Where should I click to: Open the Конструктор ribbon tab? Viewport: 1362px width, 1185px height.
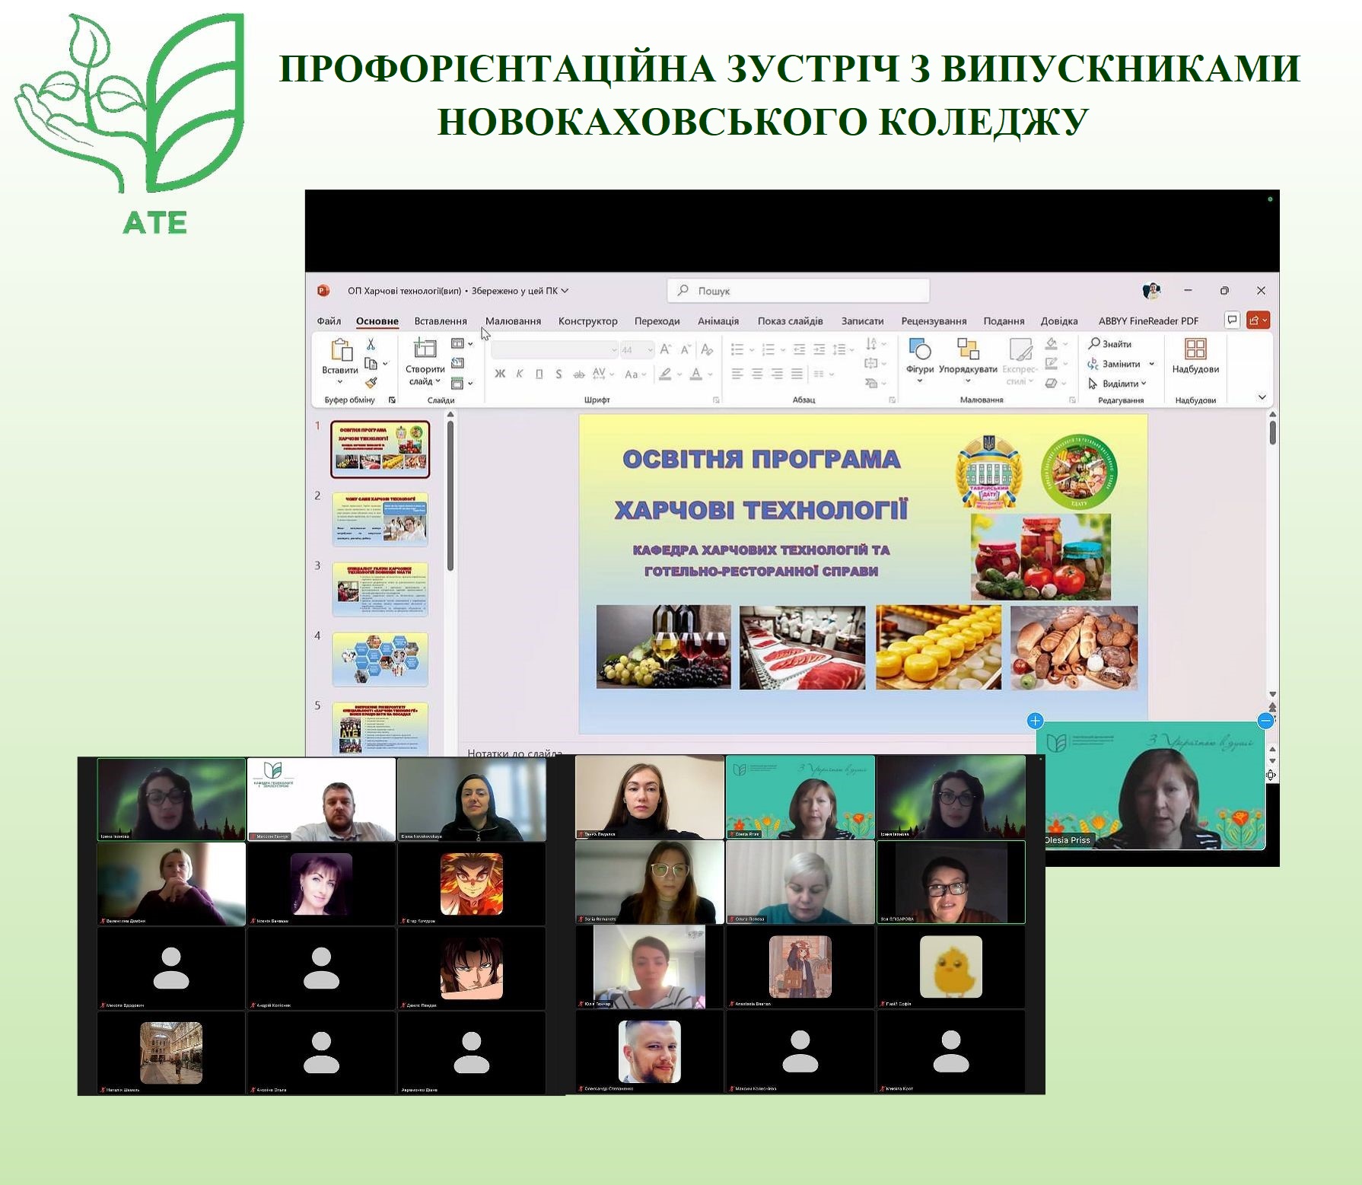coord(588,320)
